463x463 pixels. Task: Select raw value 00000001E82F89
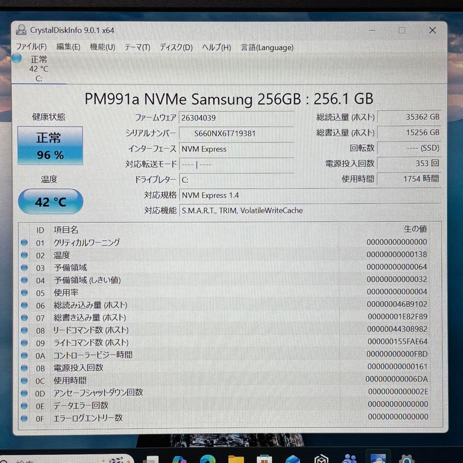point(397,316)
